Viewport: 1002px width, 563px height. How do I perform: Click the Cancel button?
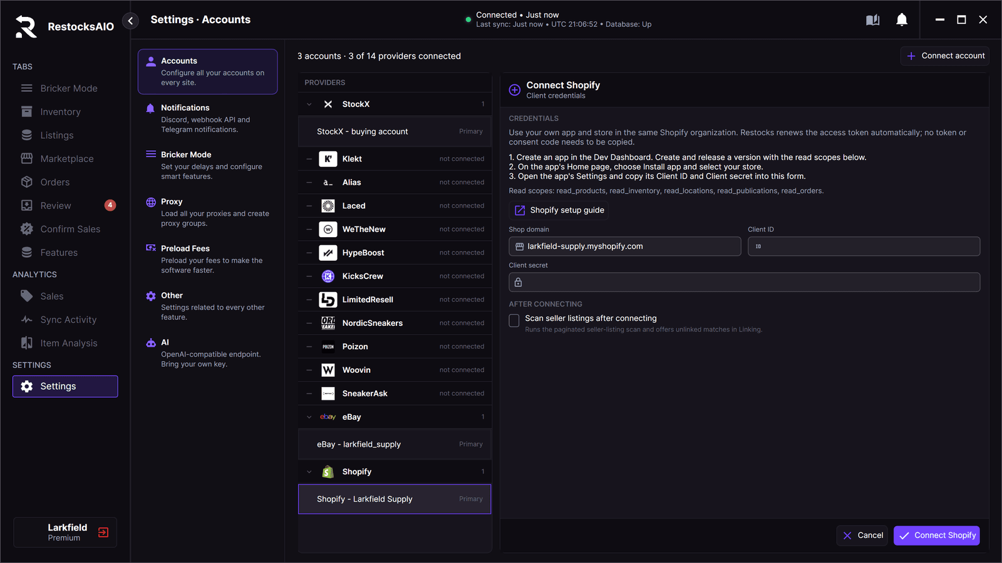coord(862,535)
